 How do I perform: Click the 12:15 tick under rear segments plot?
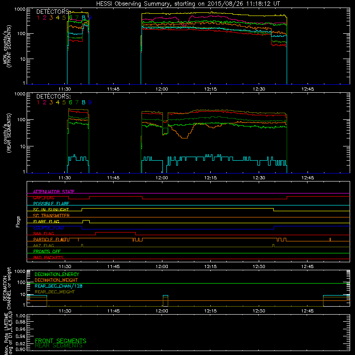(x=210, y=178)
